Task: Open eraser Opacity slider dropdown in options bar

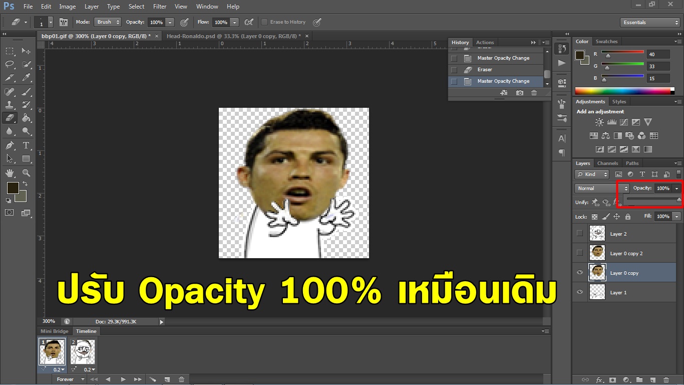Action: click(170, 22)
